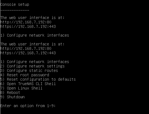Select option 1 Configure network interfaces in full menu
149x114 pixels.
click(35, 62)
